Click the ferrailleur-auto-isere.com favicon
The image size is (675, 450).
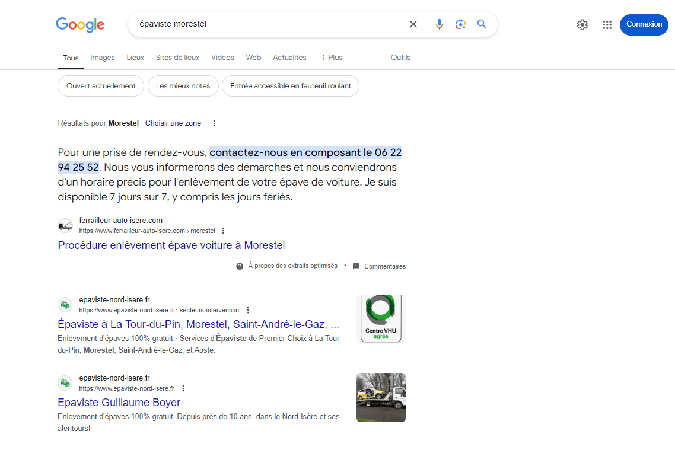click(65, 225)
